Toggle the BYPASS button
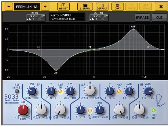Viewport: 168px width, 126px height. point(142,18)
